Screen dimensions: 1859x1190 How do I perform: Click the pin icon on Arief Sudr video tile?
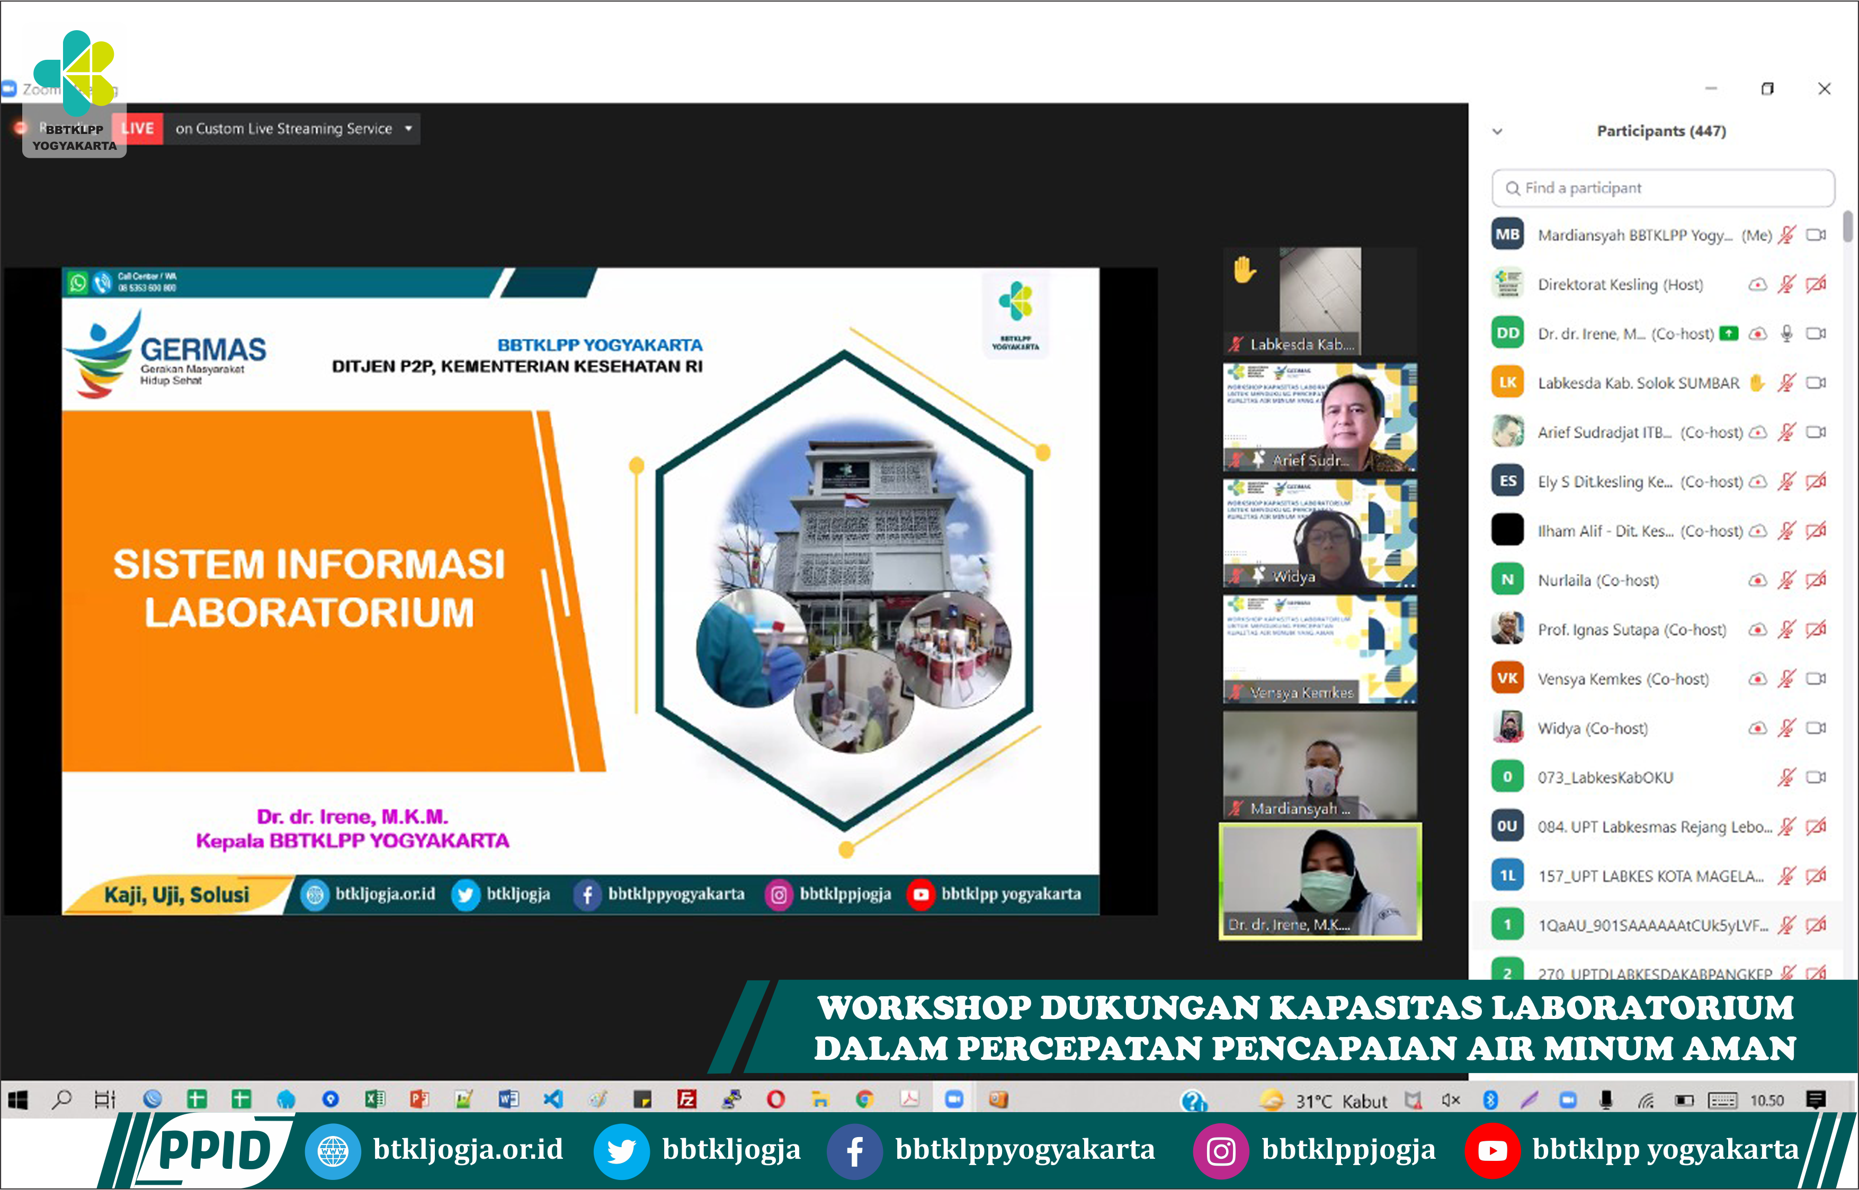tap(1258, 460)
